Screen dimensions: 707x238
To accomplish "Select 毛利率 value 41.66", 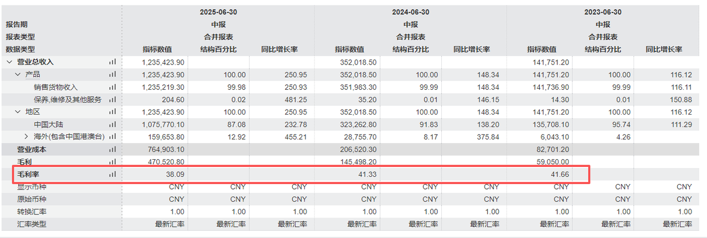I will coord(559,174).
